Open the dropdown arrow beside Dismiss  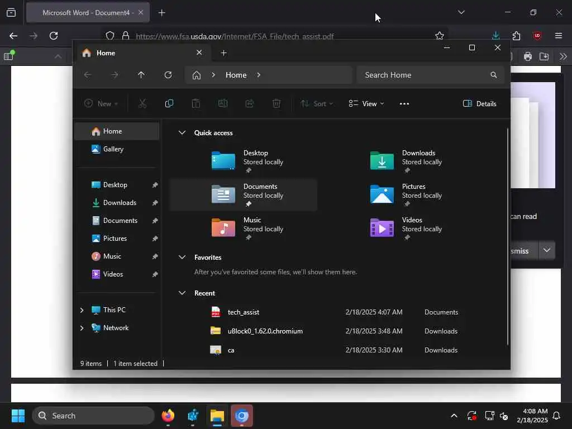tap(546, 250)
